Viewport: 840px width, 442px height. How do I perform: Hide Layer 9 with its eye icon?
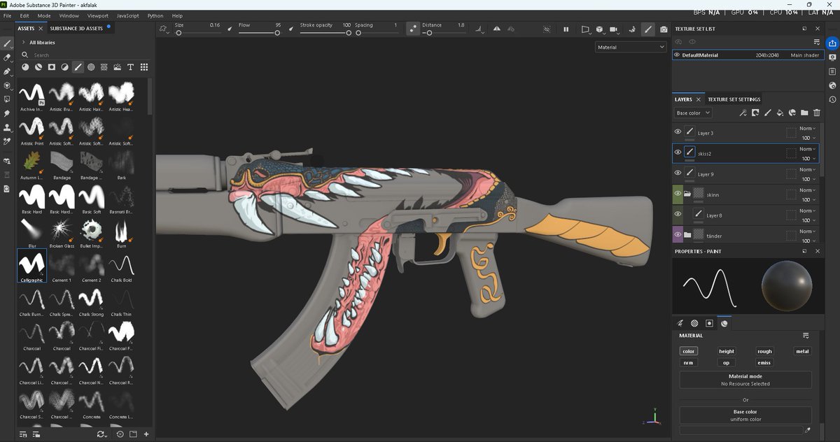678,173
